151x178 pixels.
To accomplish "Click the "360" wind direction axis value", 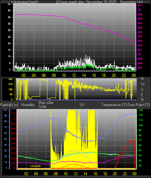I will point(10,79).
